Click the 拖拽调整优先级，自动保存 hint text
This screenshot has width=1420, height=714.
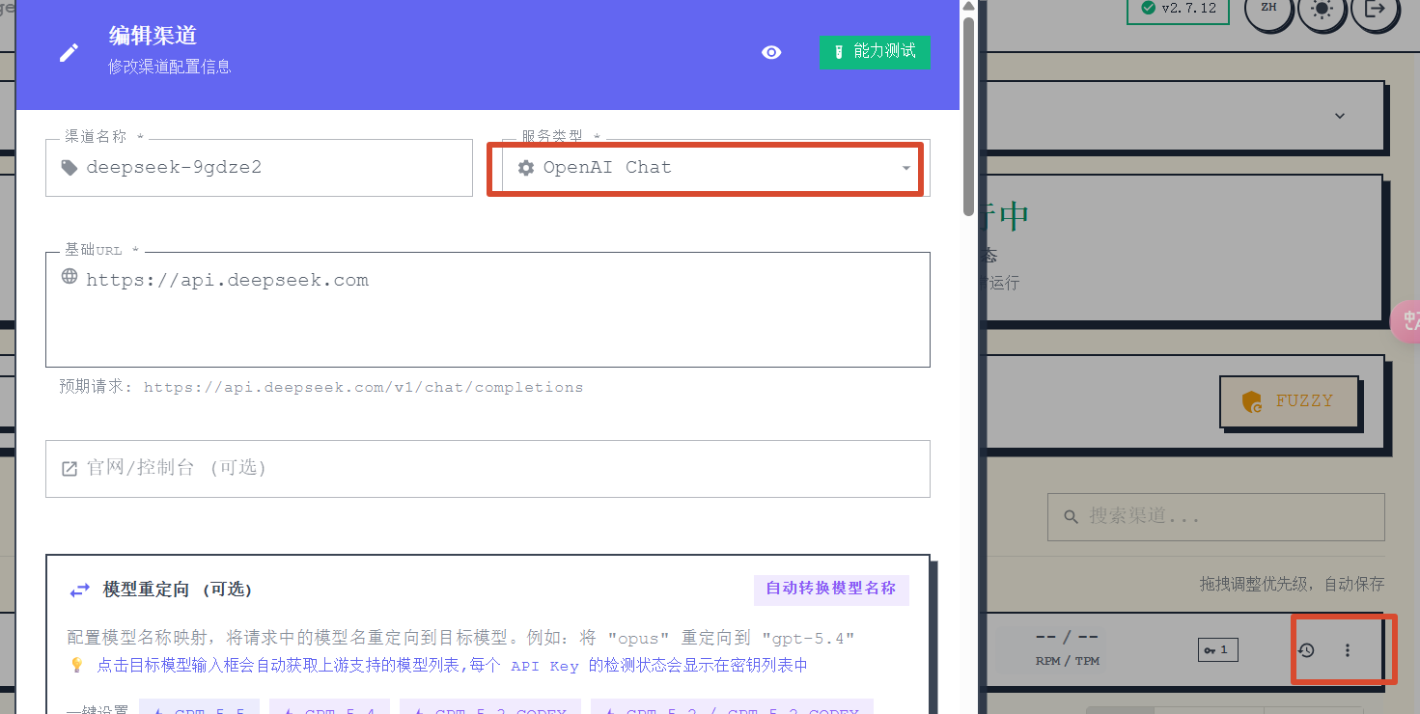[x=1292, y=584]
